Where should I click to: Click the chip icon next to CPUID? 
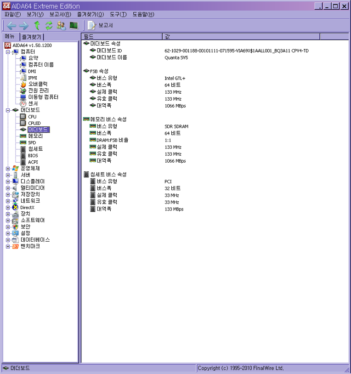point(23,123)
